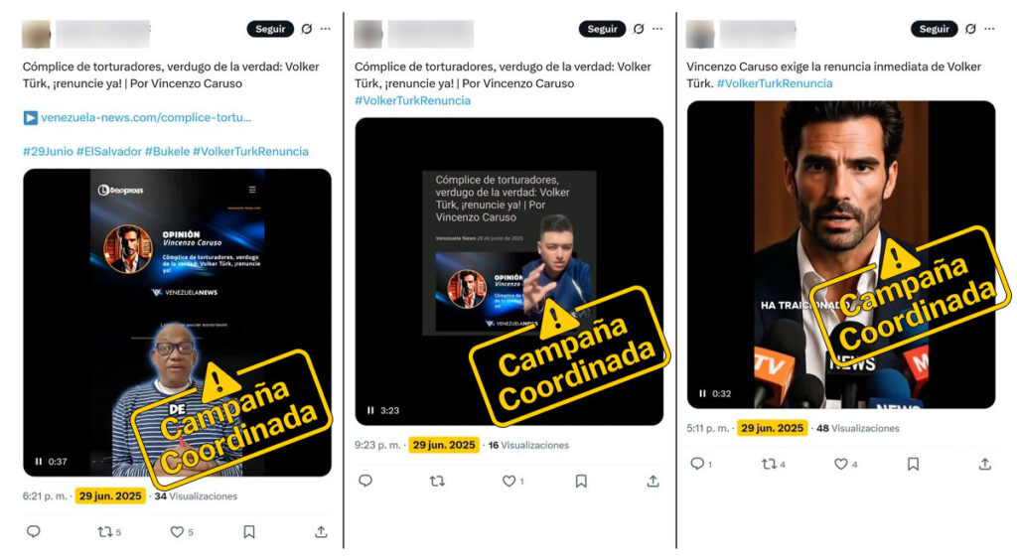
Task: Click Seguir button on the first tweet
Action: tap(270, 29)
